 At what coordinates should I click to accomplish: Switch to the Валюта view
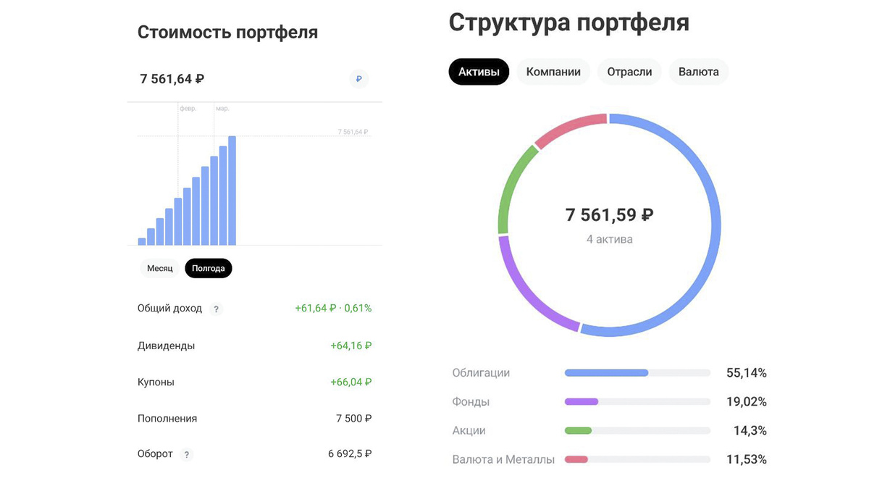698,72
